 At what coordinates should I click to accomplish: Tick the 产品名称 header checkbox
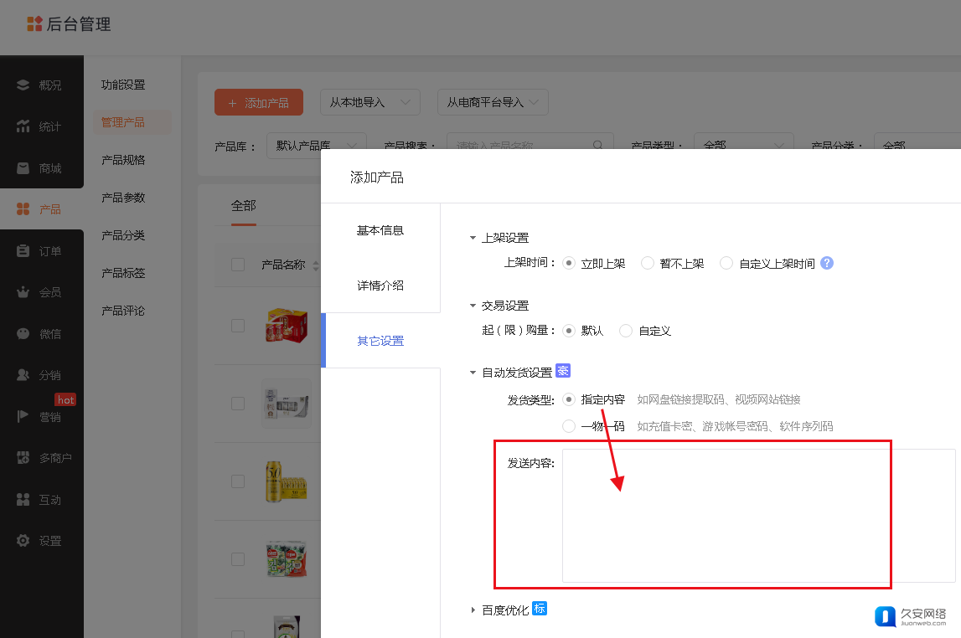pyautogui.click(x=238, y=265)
